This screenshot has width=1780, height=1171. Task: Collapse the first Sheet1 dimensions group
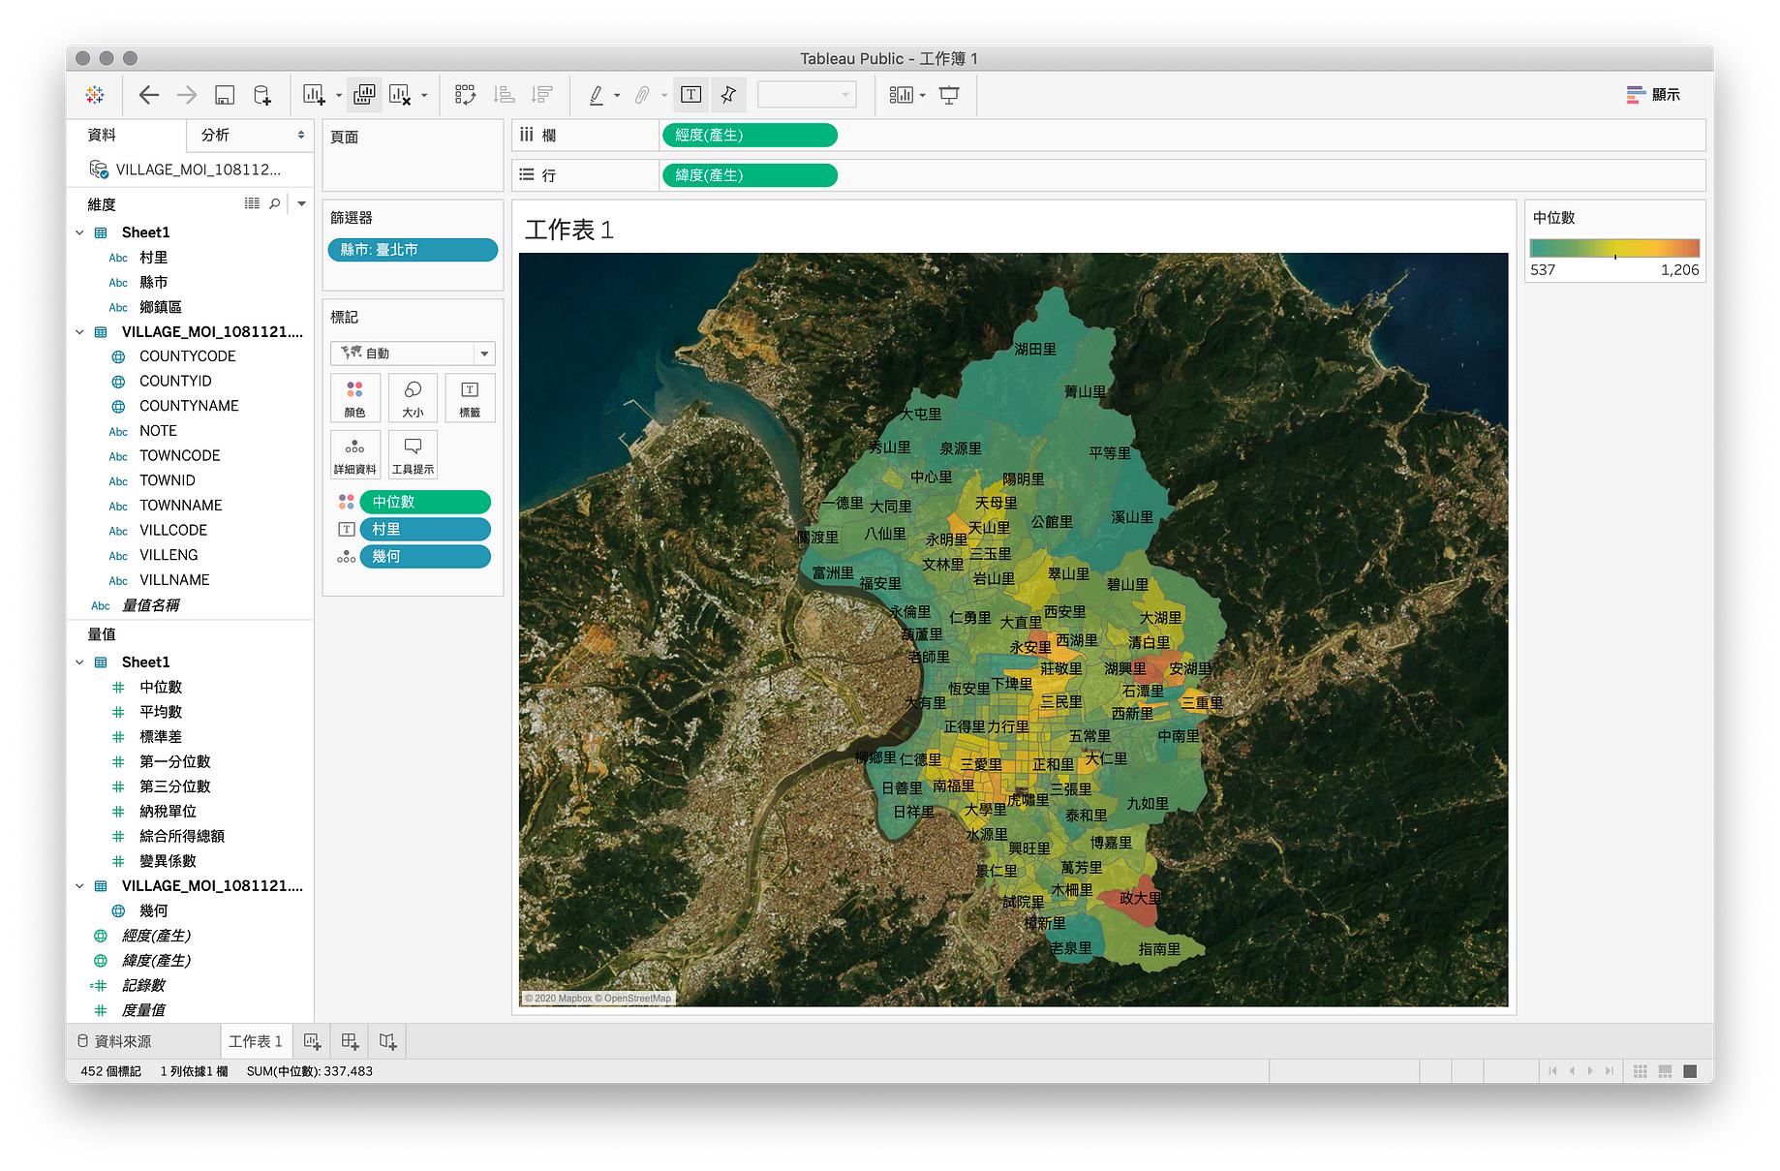point(79,232)
